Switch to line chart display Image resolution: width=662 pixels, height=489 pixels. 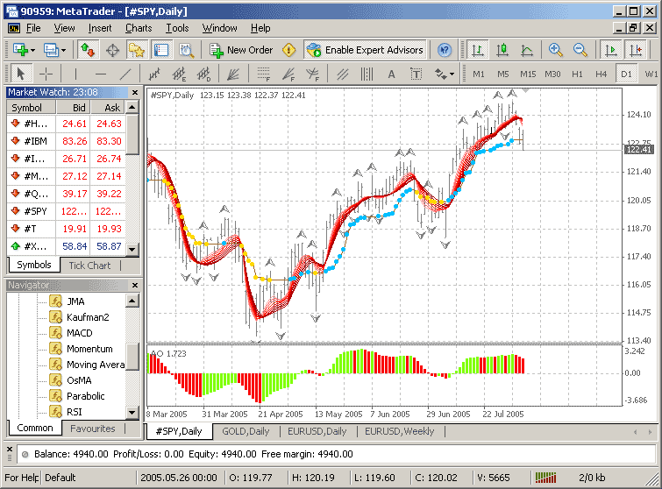point(526,50)
